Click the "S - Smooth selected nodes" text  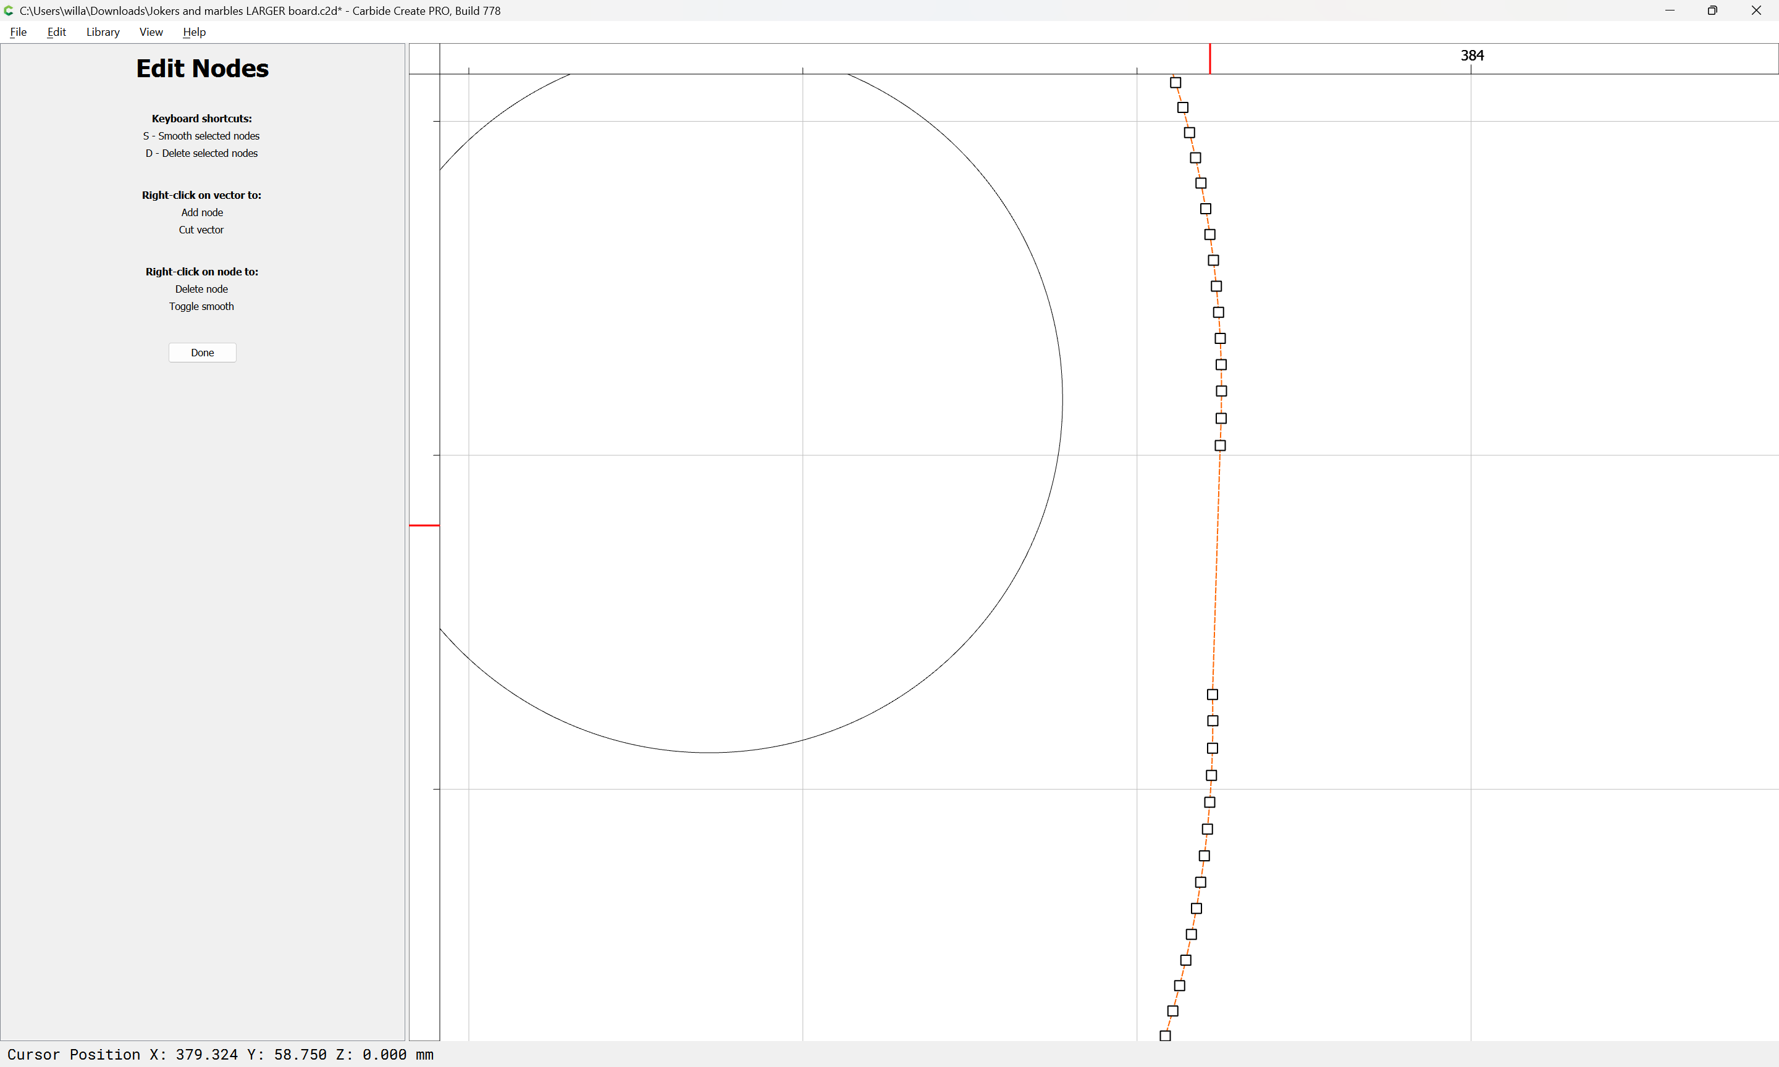(x=201, y=136)
